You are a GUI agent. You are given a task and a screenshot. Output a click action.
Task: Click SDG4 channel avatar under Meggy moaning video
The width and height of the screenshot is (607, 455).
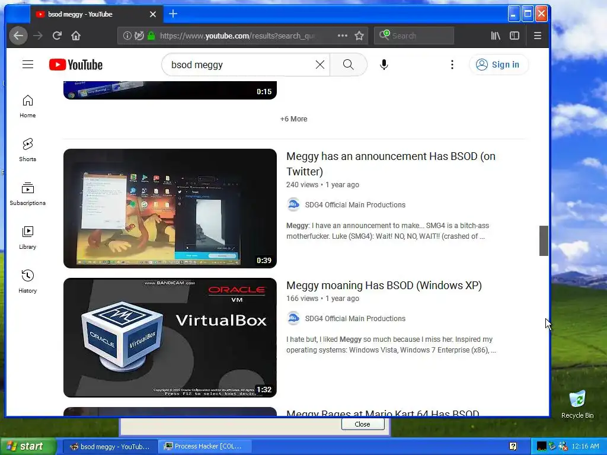[x=293, y=318]
